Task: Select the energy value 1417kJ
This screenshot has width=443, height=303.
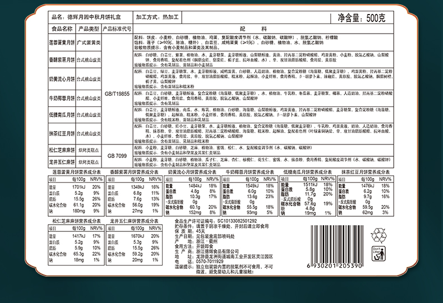Action: click(79, 236)
